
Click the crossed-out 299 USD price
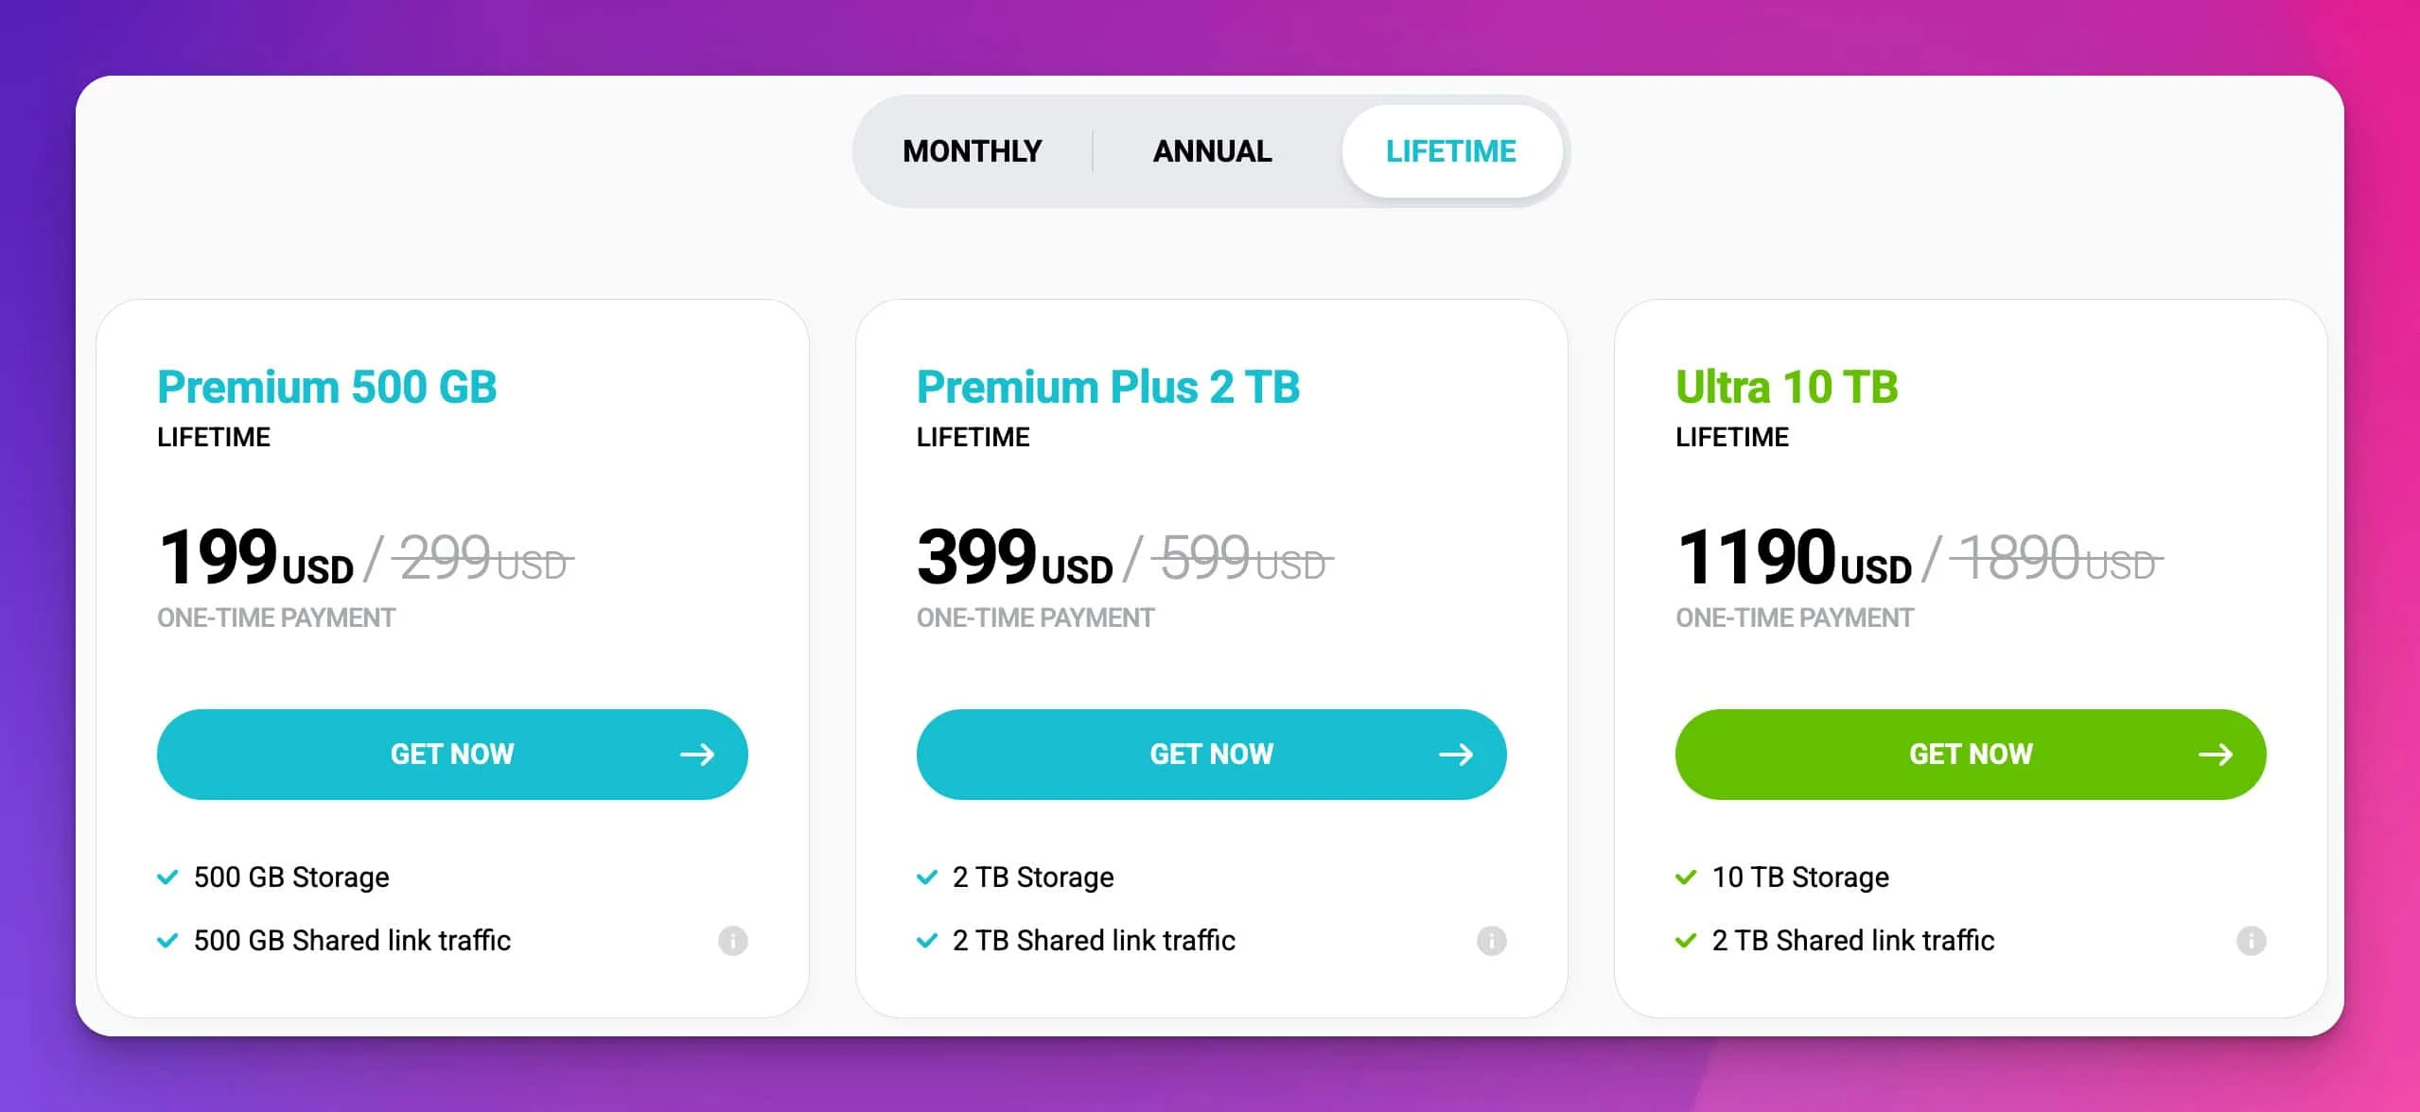(x=482, y=560)
